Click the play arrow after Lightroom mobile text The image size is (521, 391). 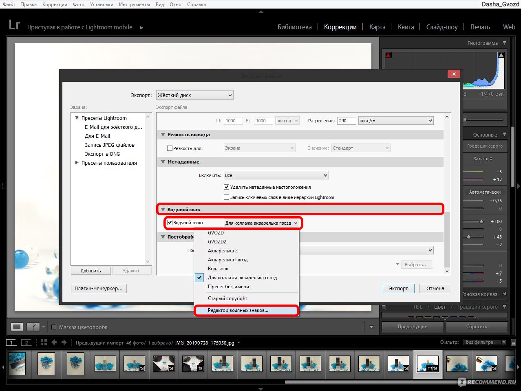[x=141, y=28]
